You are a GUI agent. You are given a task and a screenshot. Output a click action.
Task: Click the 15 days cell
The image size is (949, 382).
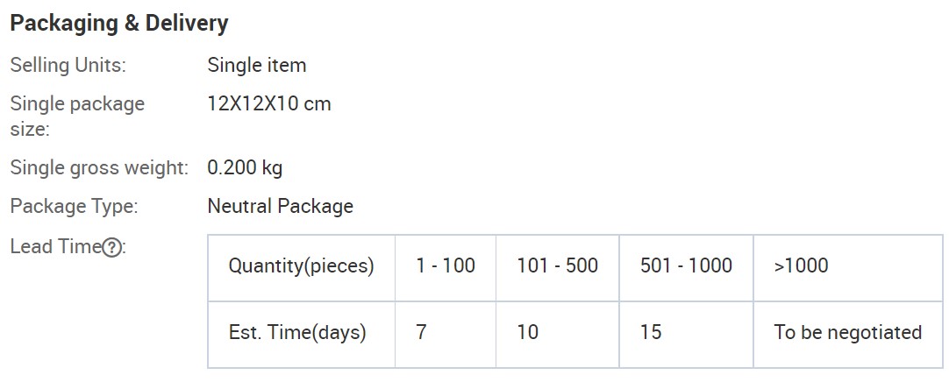(x=687, y=335)
